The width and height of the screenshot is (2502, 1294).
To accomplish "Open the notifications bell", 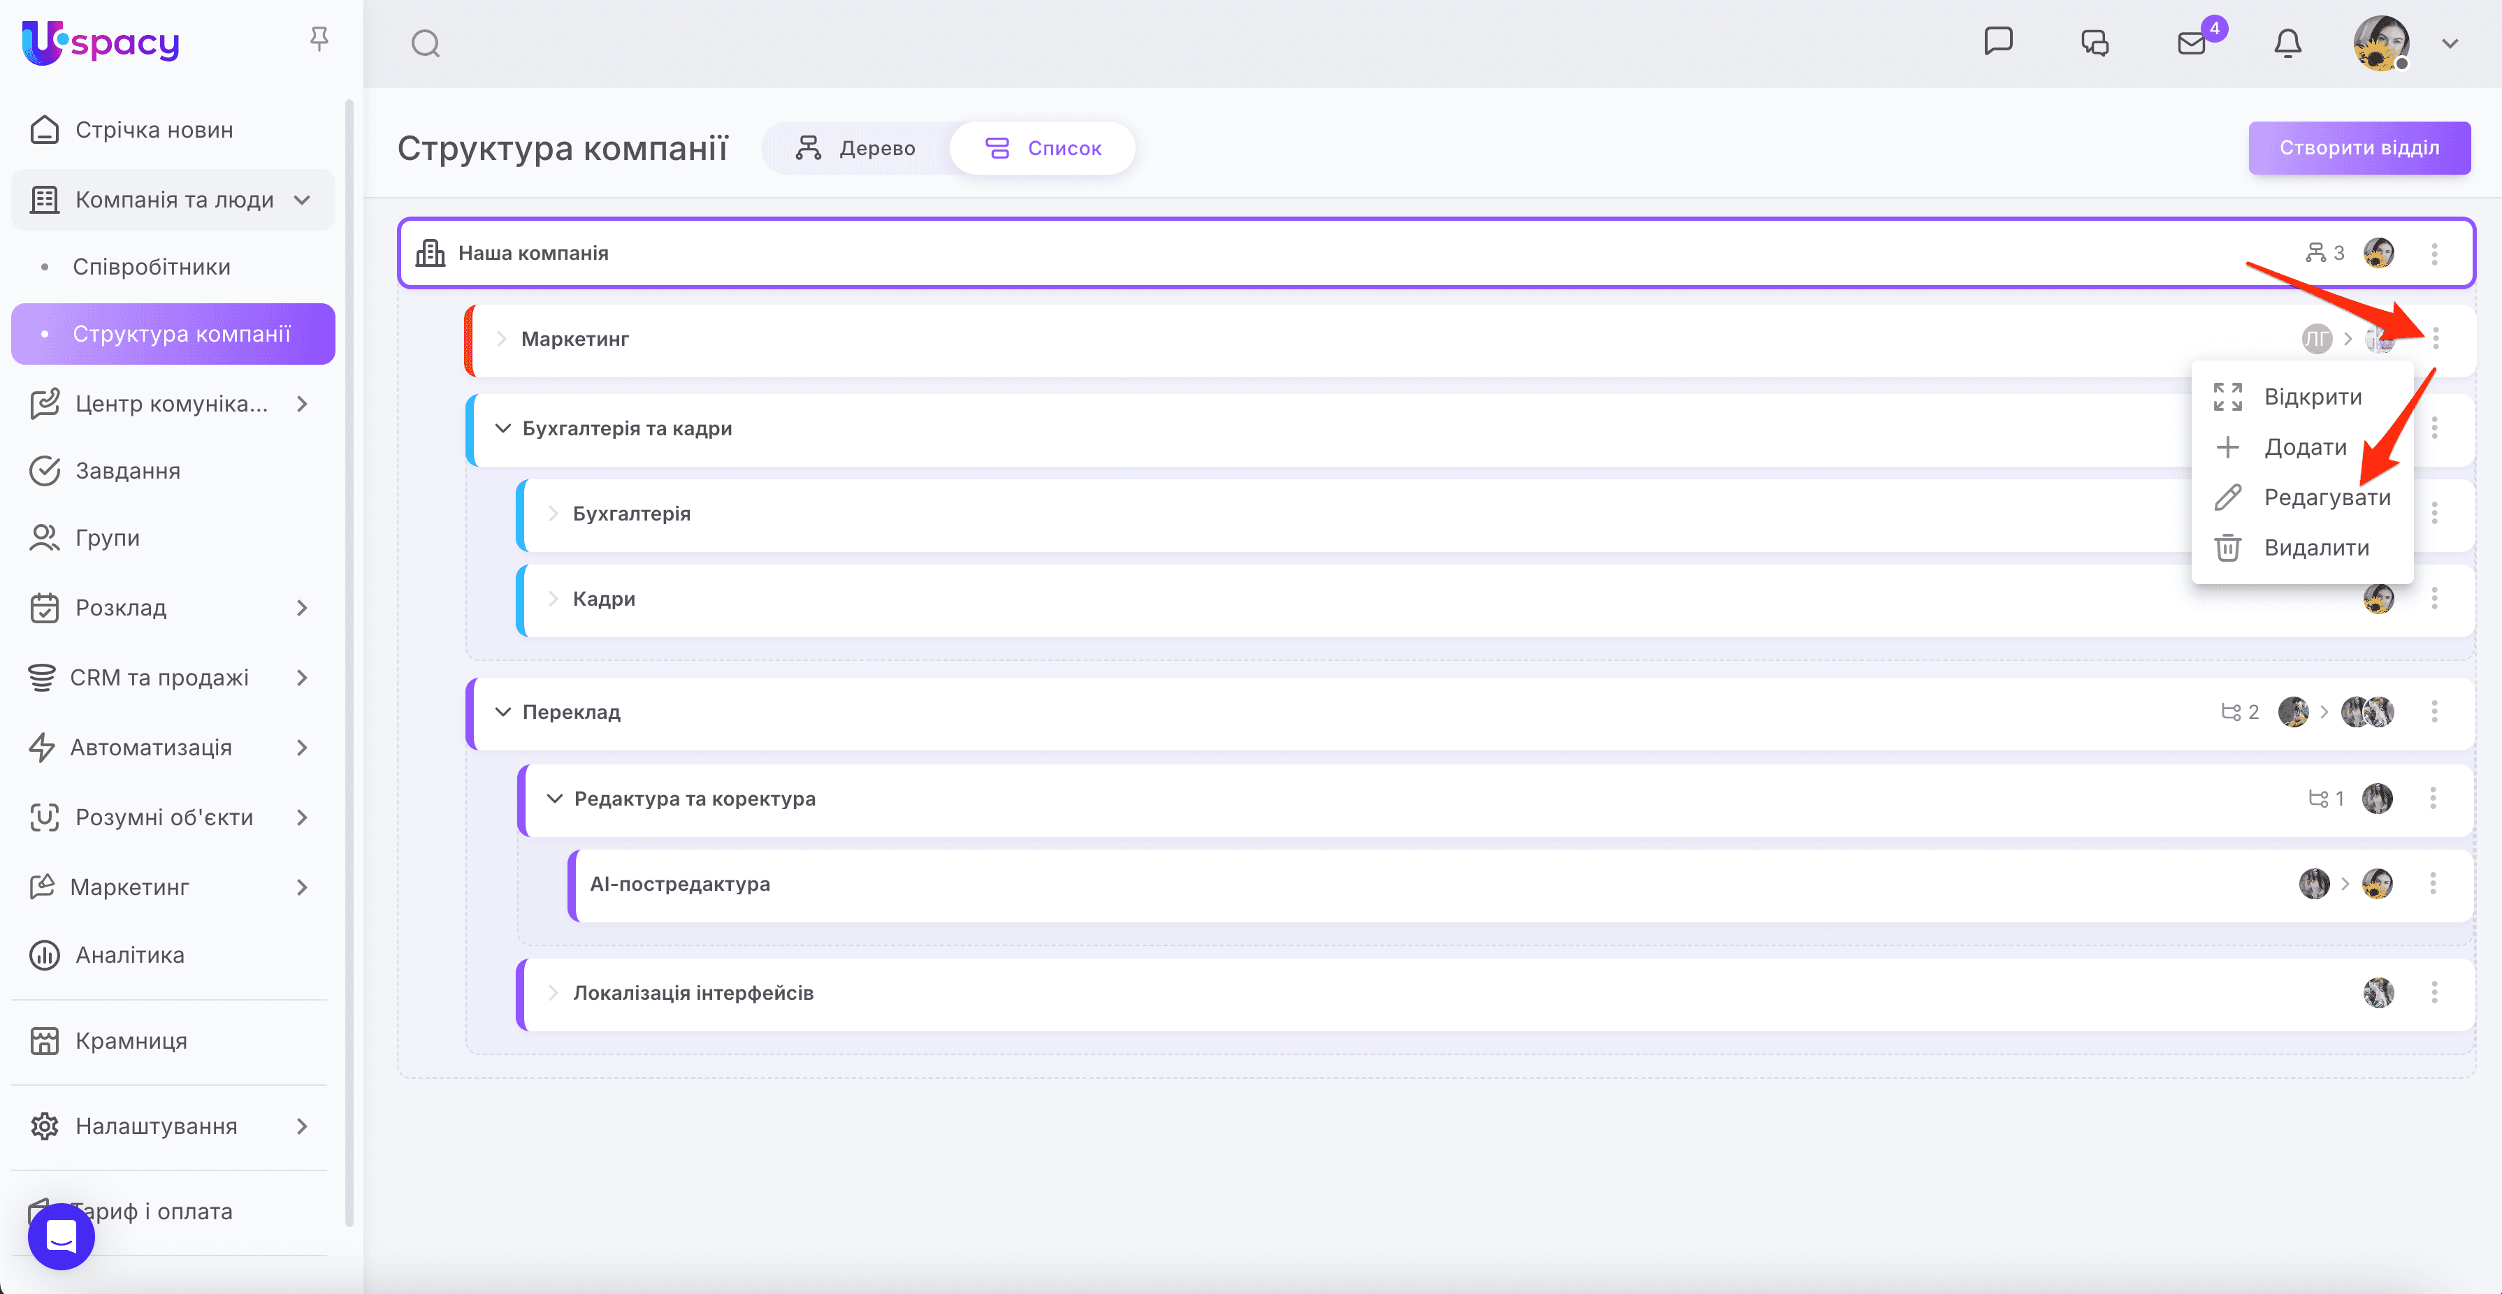I will pos(2287,44).
